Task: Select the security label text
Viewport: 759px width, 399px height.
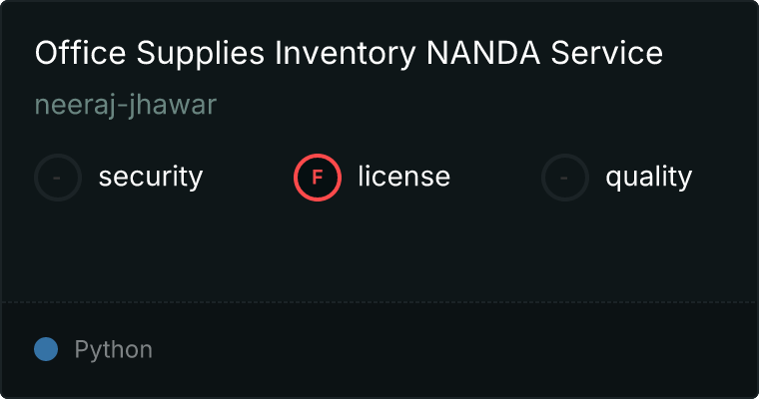Action: click(x=151, y=177)
